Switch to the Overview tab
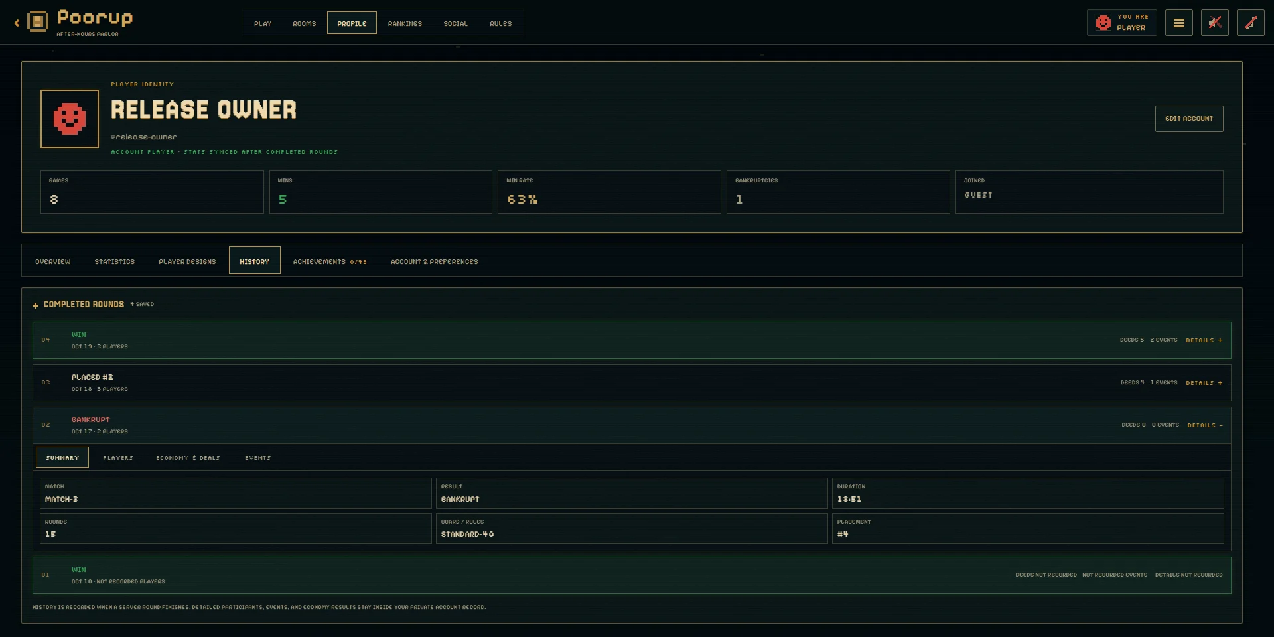The height and width of the screenshot is (637, 1274). (53, 262)
